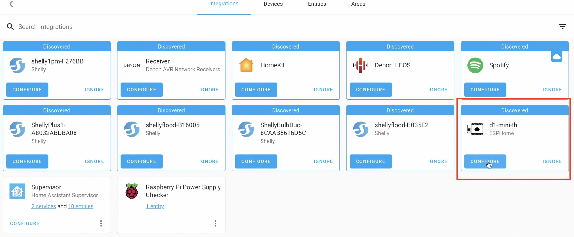
Task: Open Supervisor's 10 entities link
Action: point(81,206)
